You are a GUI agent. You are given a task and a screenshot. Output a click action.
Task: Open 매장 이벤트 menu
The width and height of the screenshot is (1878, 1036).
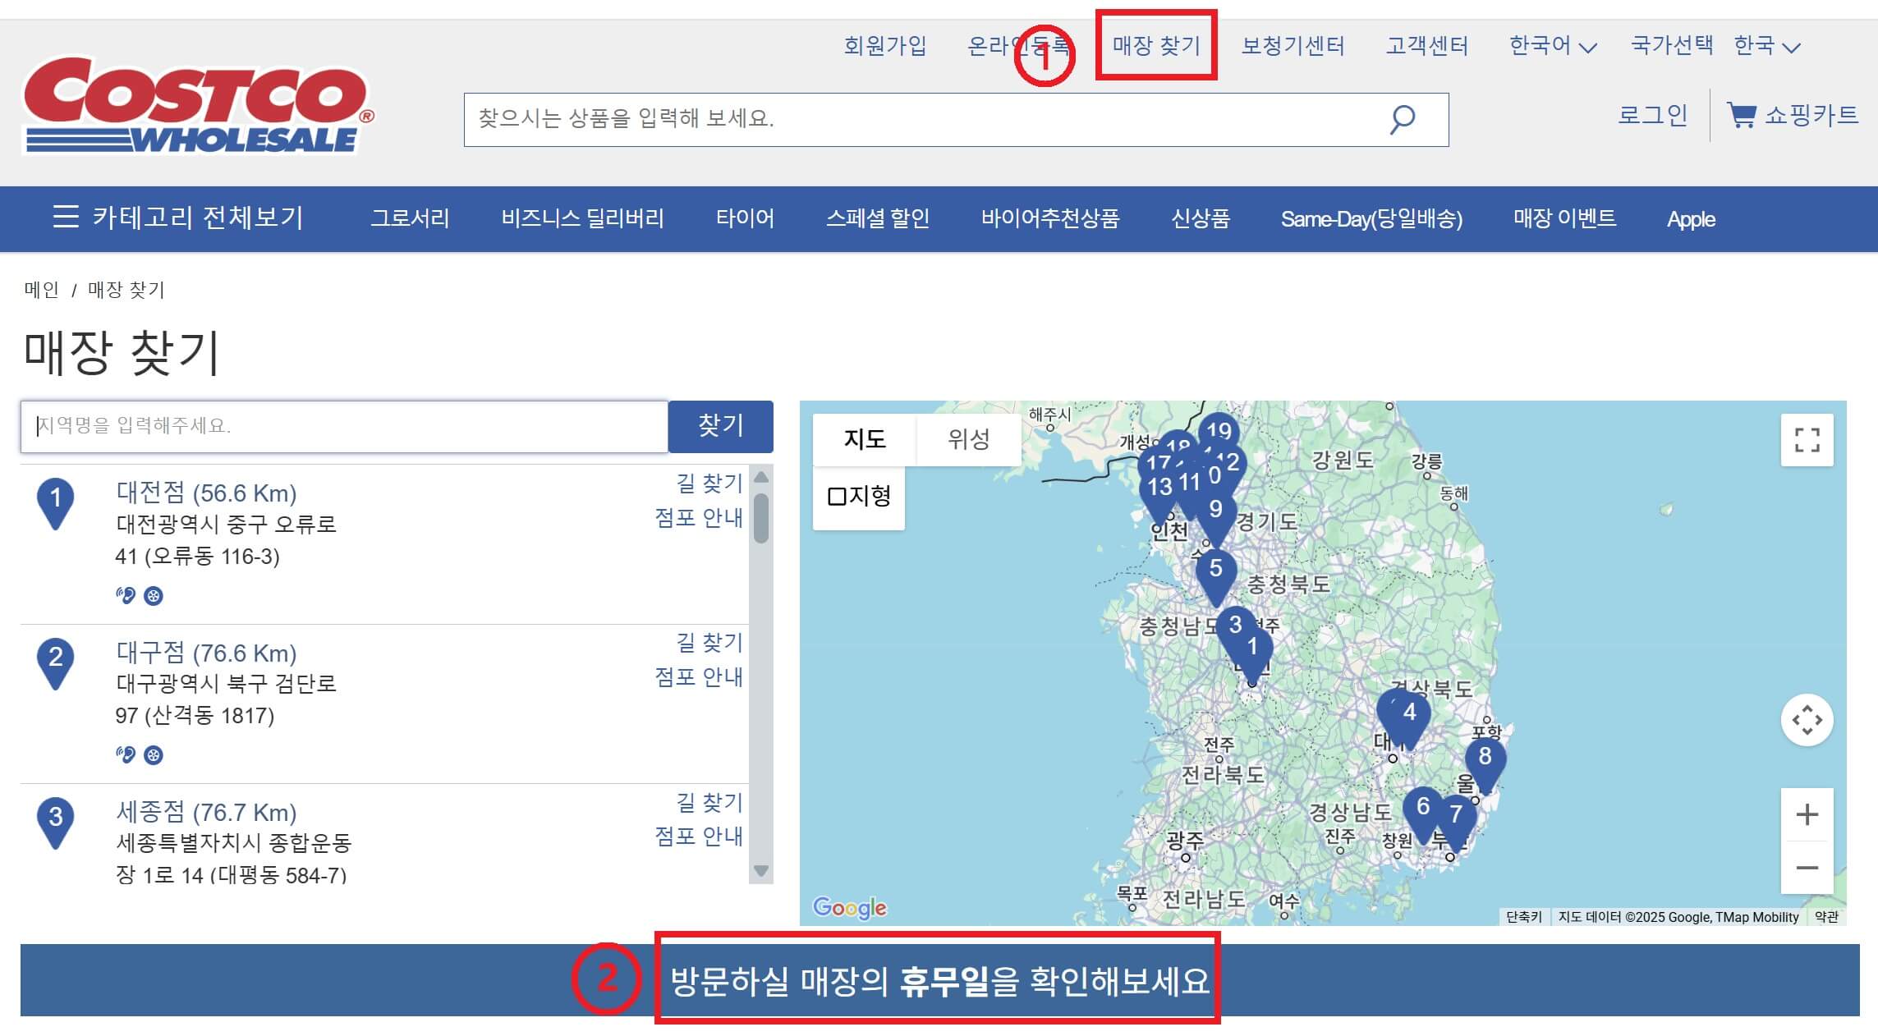click(1564, 218)
